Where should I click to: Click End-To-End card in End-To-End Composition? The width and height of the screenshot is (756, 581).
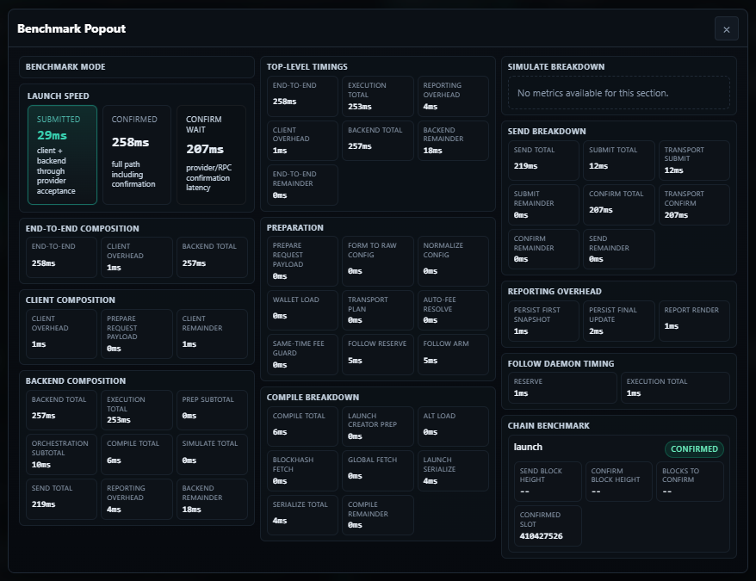pos(61,257)
